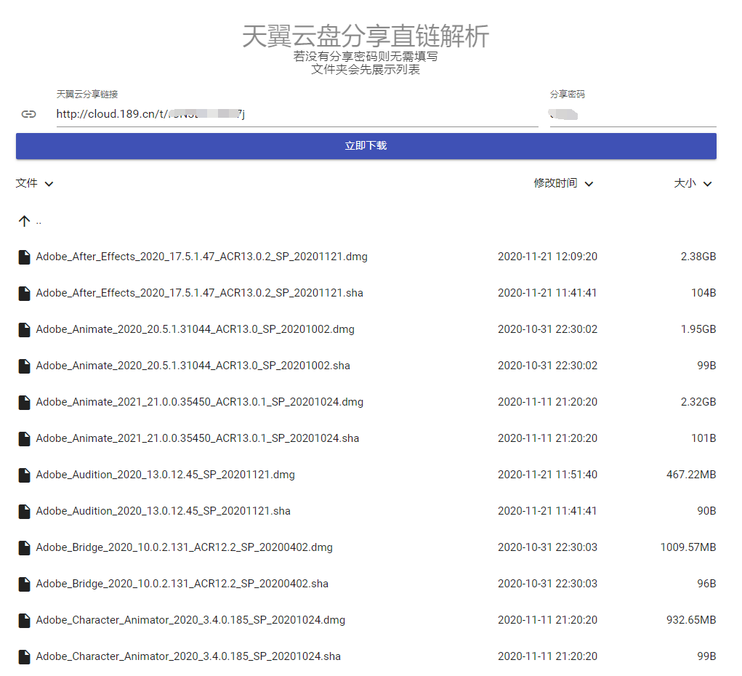Click file icon of Audition_2020 .sha row
This screenshot has width=742, height=676.
(x=24, y=511)
